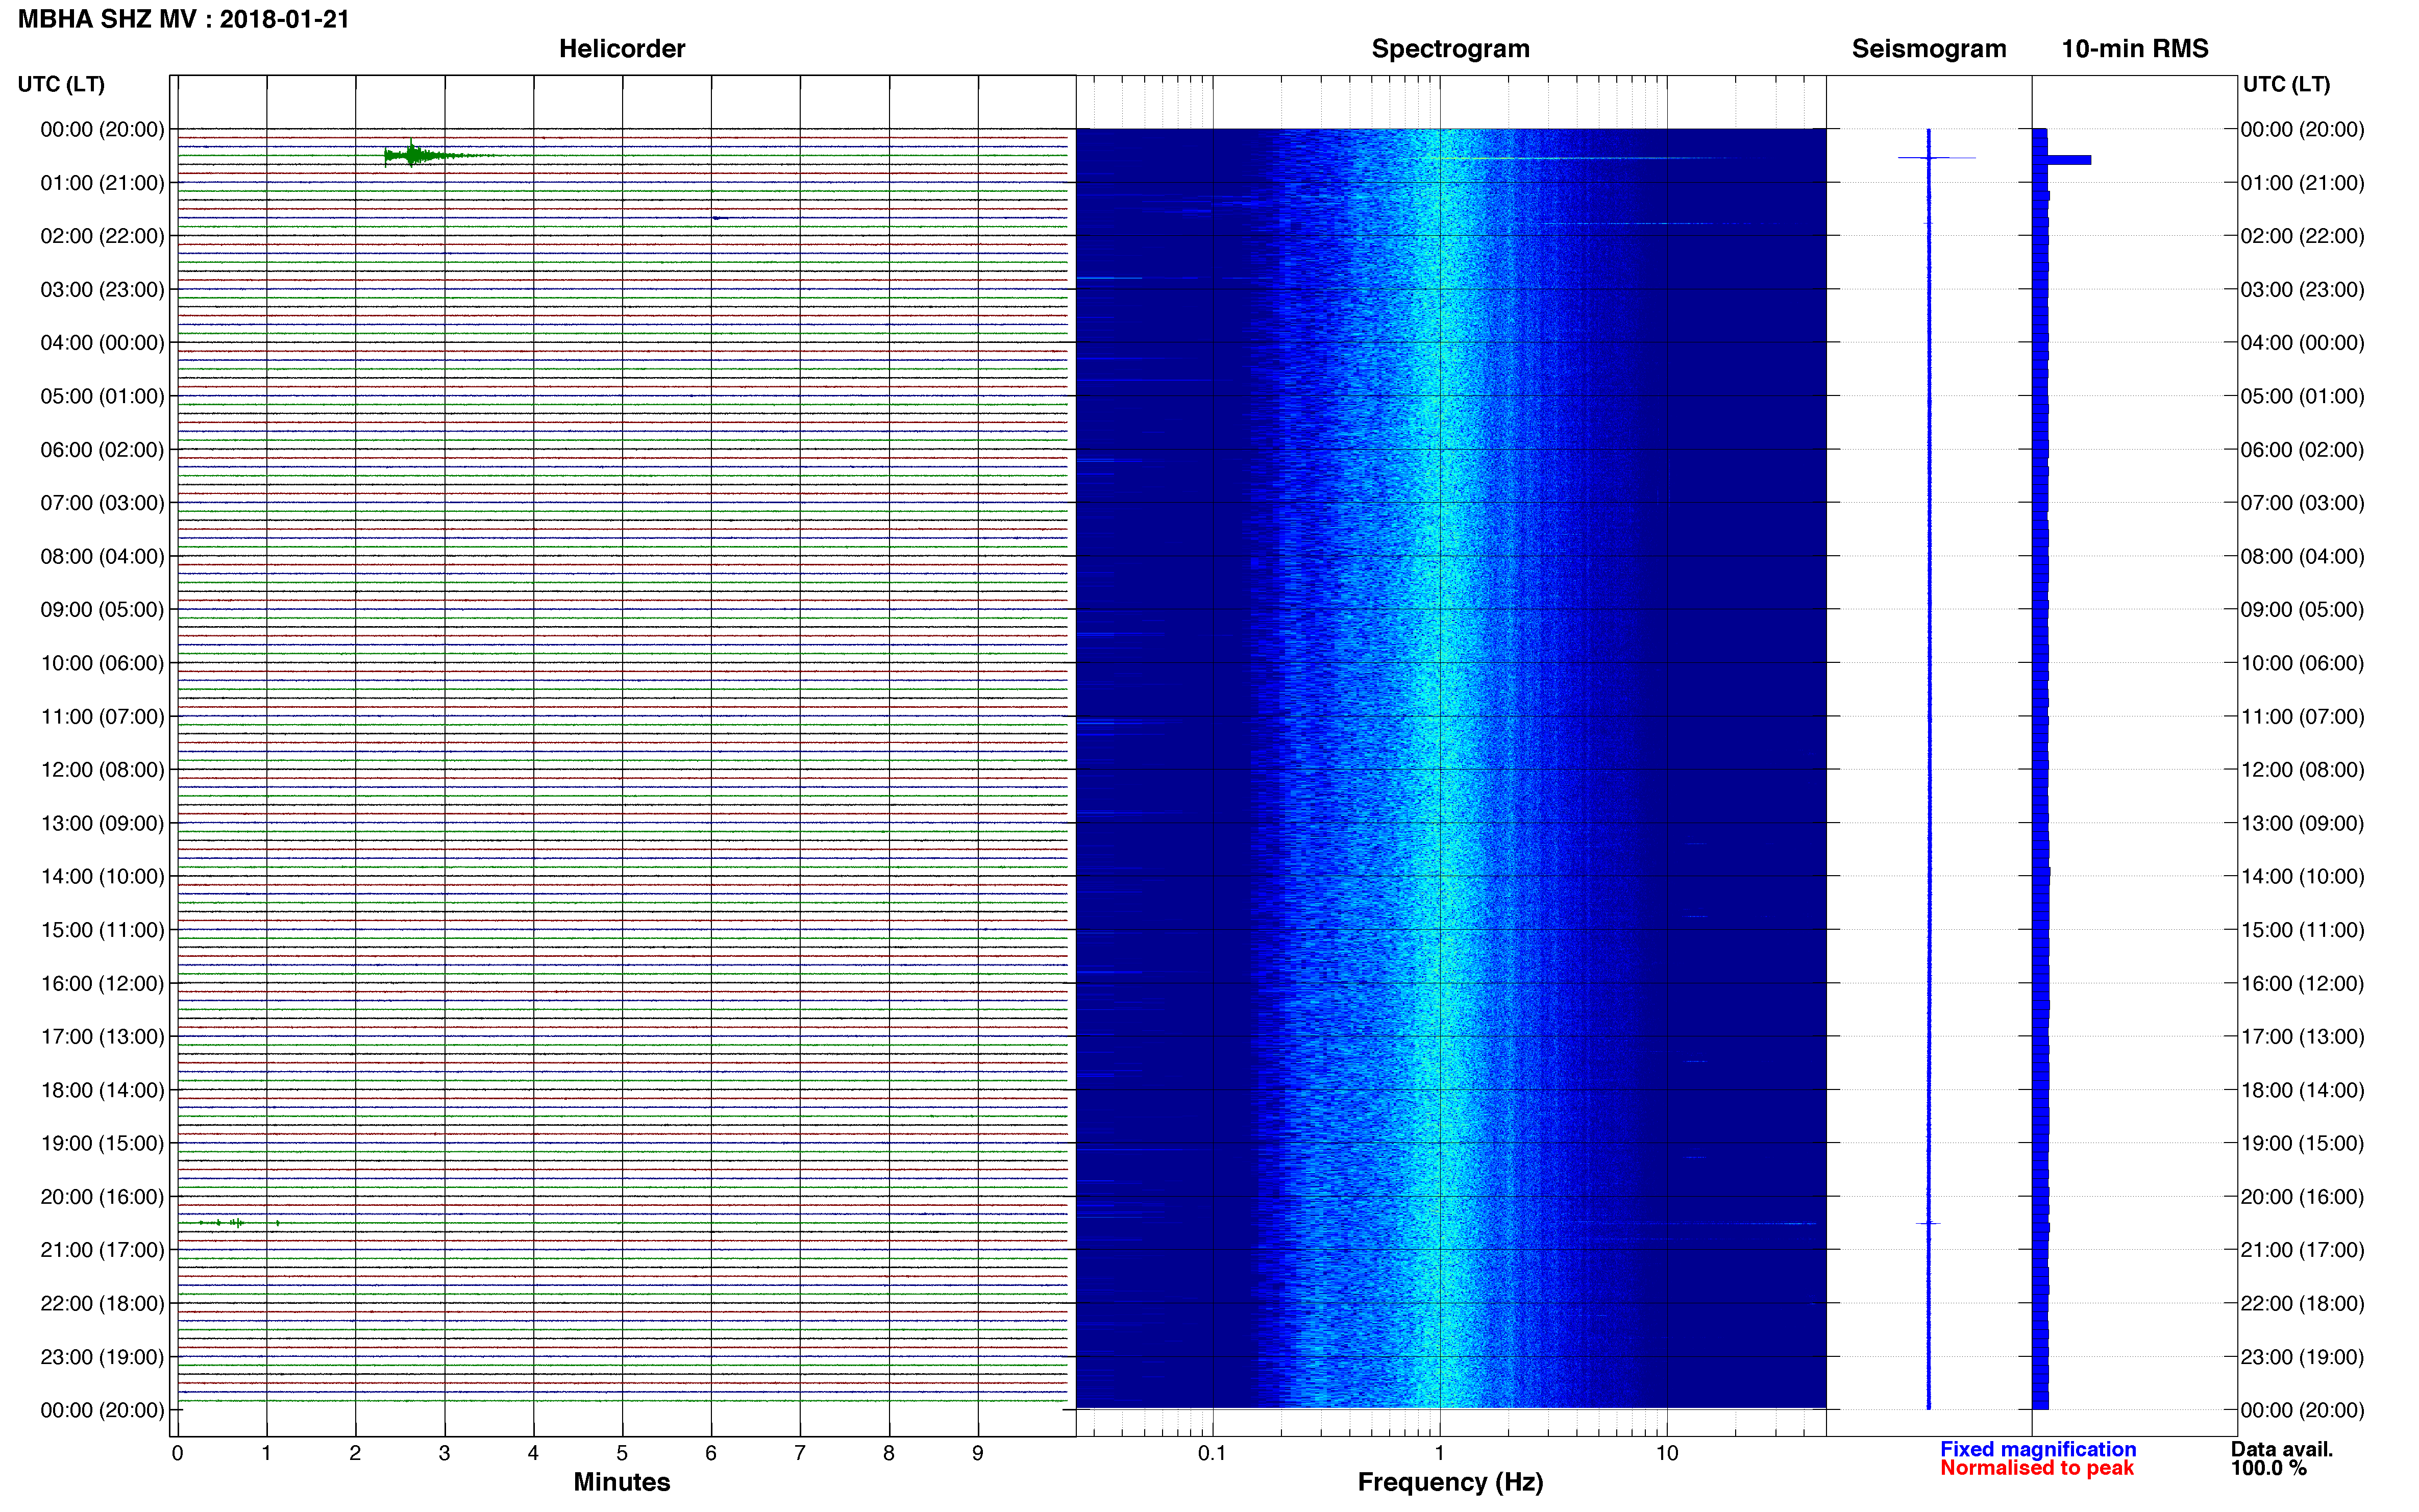Click the left '02:00 (22:00)' time label
Viewport: 2419px width, 1512px height.
tap(102, 236)
